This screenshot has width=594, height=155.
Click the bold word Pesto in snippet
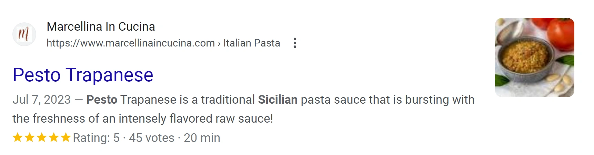[102, 100]
